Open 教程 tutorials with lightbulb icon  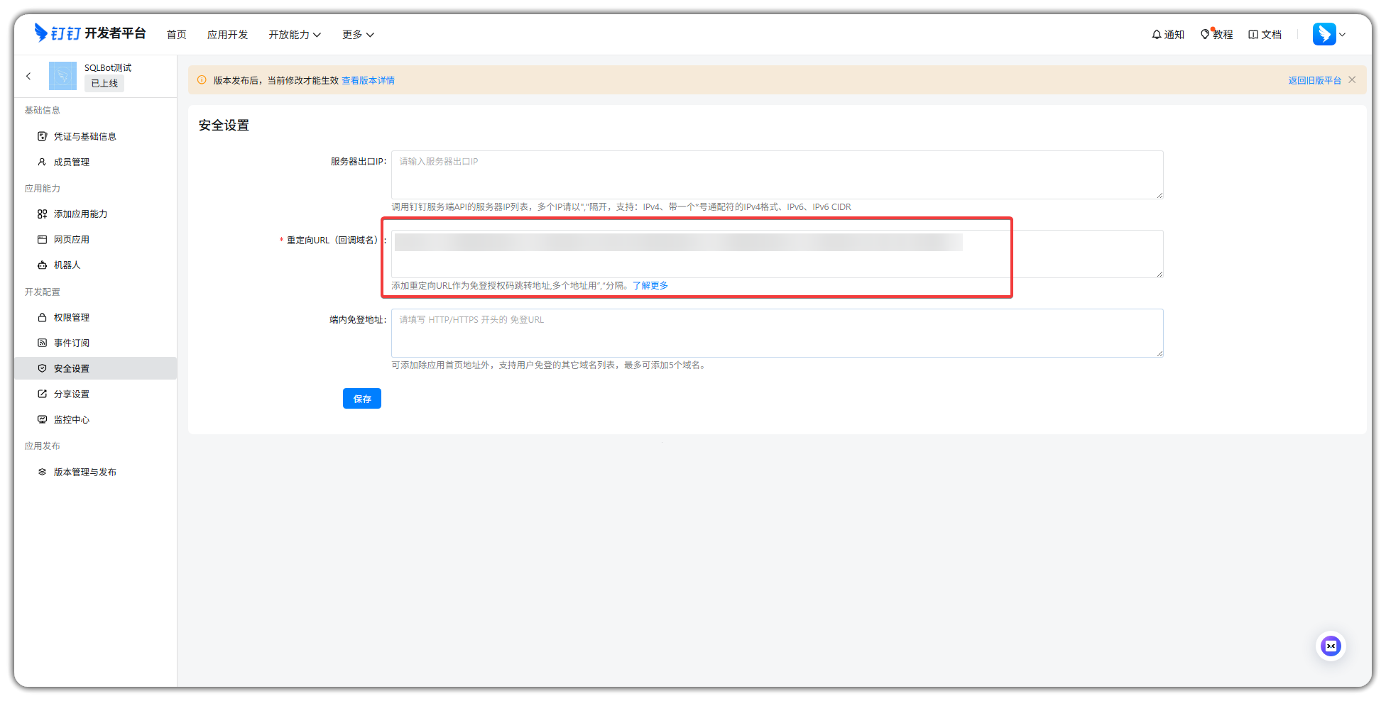point(1216,34)
